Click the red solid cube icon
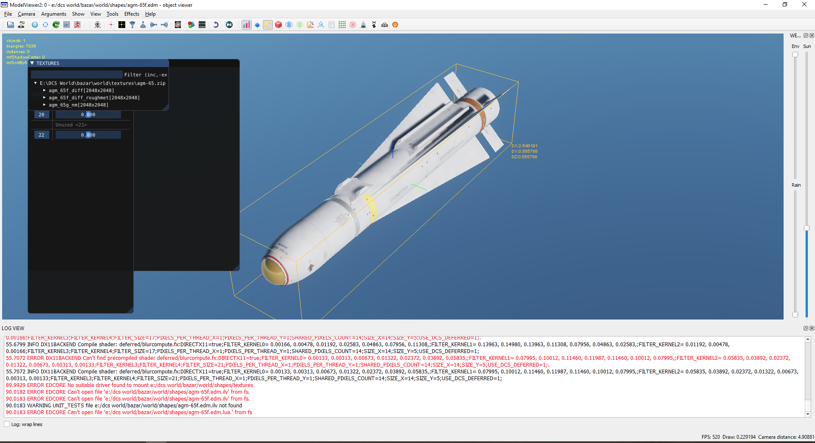This screenshot has width=815, height=443. 278,25
